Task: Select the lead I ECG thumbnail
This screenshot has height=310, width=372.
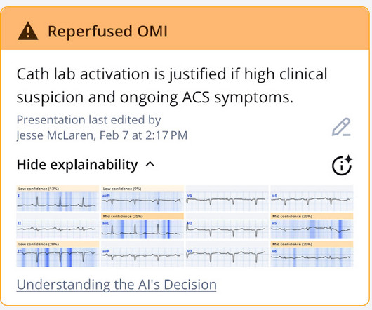Action: [x=58, y=198]
